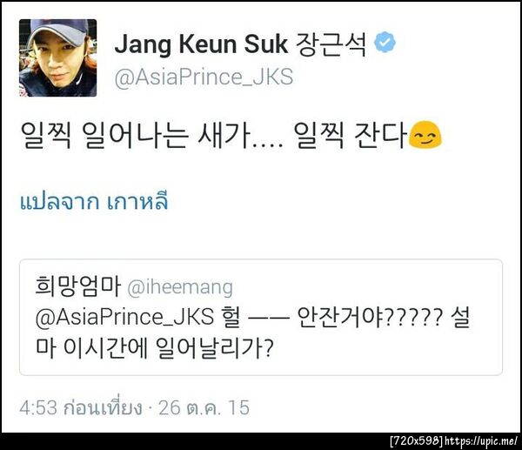Click the @AsiaPrince_JKS mention inside quoted tweet
This screenshot has width=522, height=450.
click(124, 317)
